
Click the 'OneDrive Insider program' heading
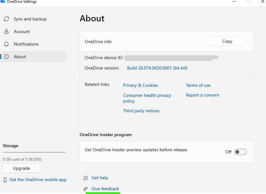coord(105,135)
